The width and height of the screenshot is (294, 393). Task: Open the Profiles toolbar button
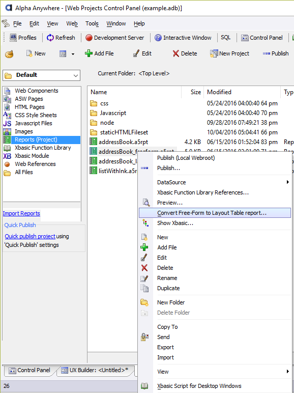pos(23,38)
